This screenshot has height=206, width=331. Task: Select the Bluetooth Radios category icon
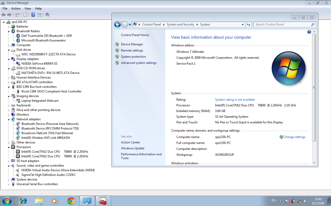pyautogui.click(x=13, y=31)
